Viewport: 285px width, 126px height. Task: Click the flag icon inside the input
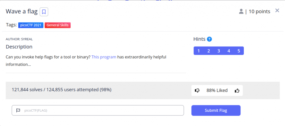[x=18, y=110]
